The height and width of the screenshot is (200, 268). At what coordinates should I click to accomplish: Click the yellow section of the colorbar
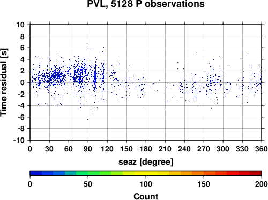(146, 173)
